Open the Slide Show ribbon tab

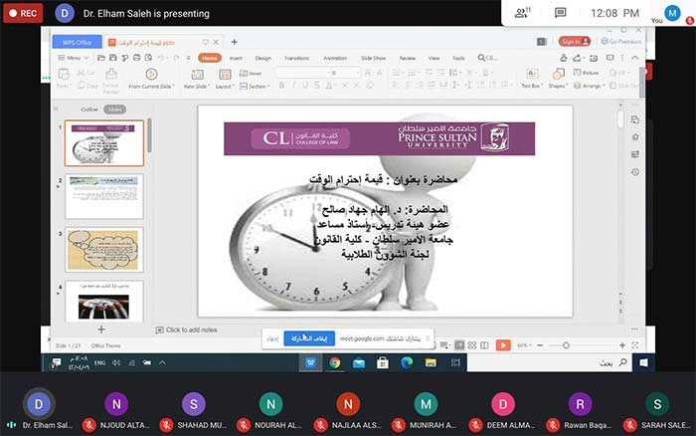pos(373,58)
